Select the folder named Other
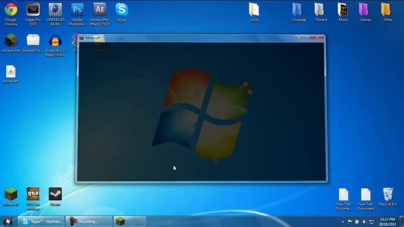The height and width of the screenshot is (227, 404). coord(388,12)
